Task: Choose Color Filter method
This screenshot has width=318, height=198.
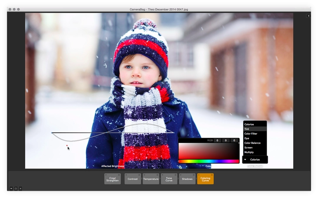Action: tap(255, 134)
